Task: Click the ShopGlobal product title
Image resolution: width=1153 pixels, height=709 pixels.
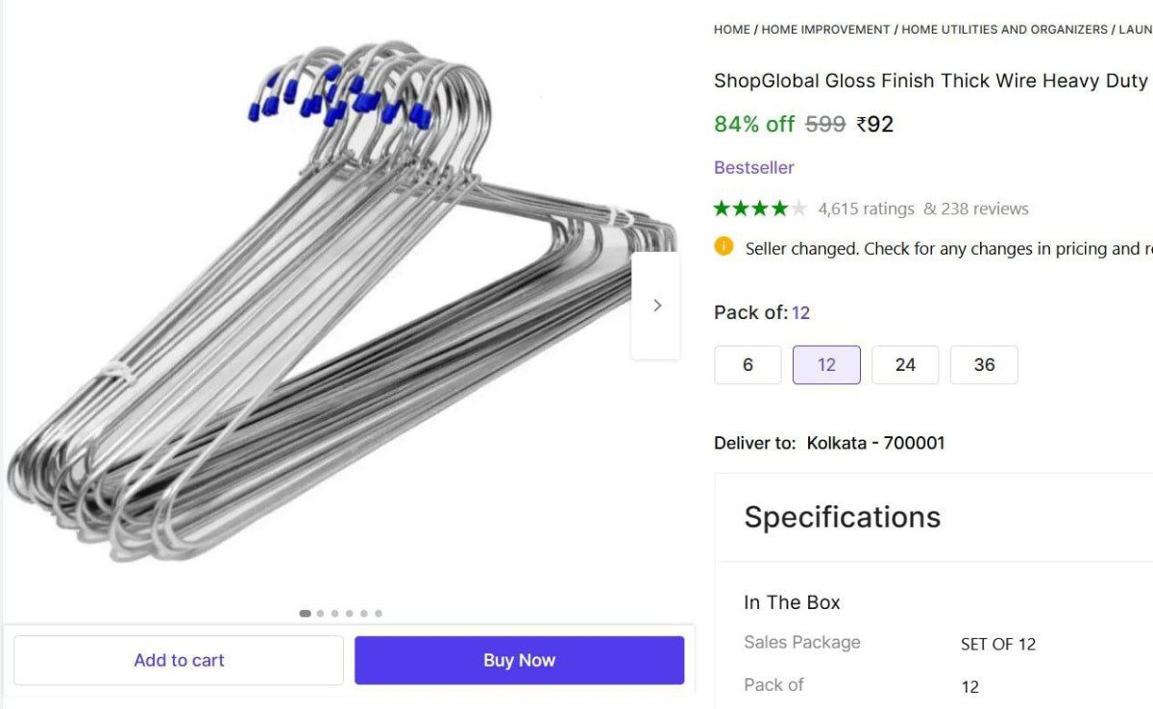Action: click(x=930, y=81)
